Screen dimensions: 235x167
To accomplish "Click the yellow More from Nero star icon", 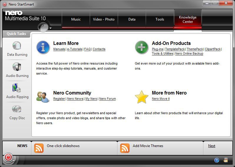I will click(141, 97).
